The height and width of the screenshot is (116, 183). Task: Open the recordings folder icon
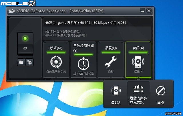21,62
